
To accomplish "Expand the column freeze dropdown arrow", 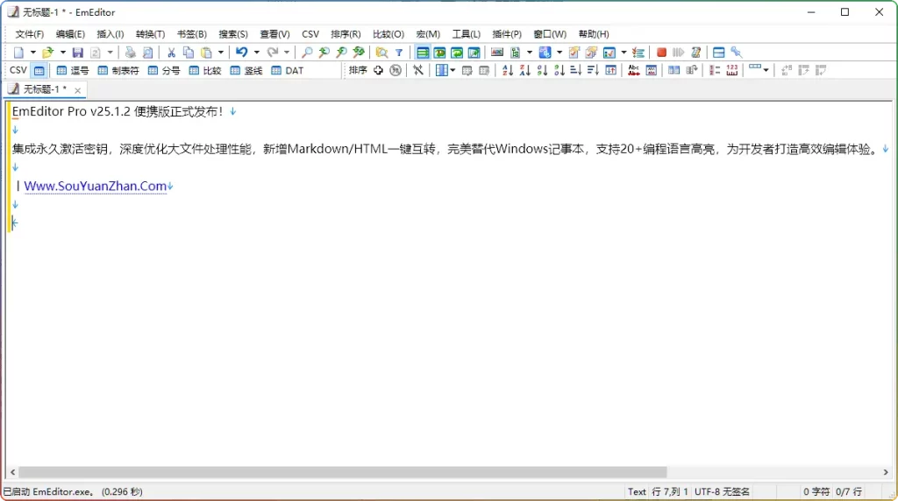I will click(x=453, y=70).
